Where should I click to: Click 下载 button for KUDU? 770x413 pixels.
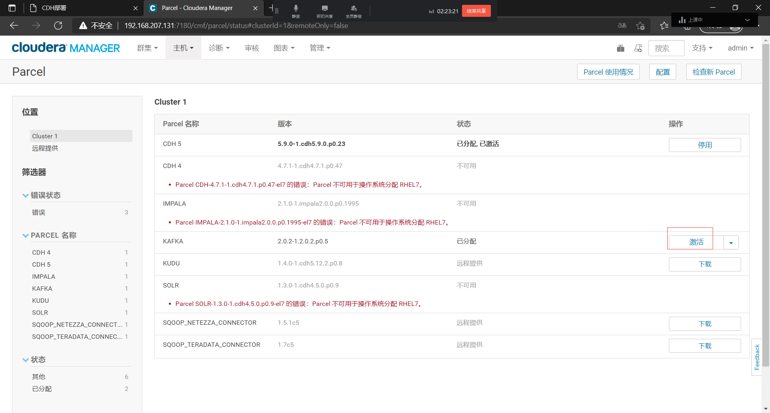(705, 264)
